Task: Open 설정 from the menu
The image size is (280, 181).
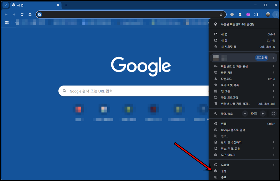Action: (x=244, y=171)
